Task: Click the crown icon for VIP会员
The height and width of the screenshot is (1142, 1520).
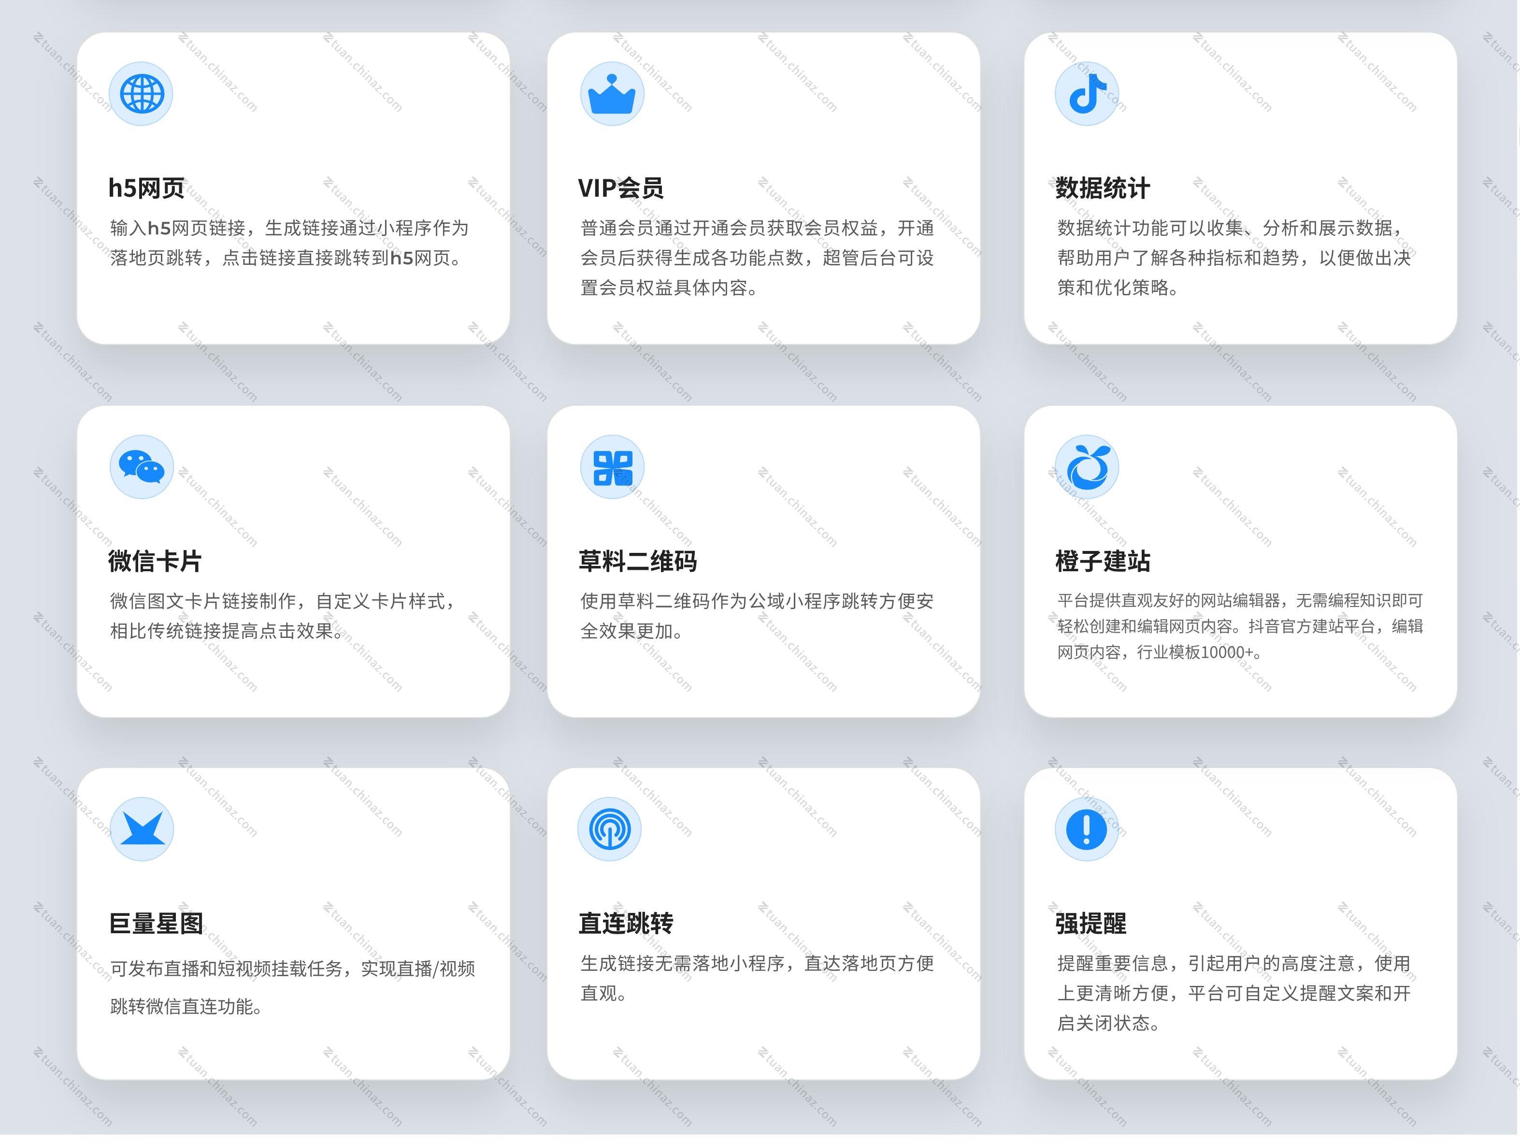Action: (x=612, y=93)
